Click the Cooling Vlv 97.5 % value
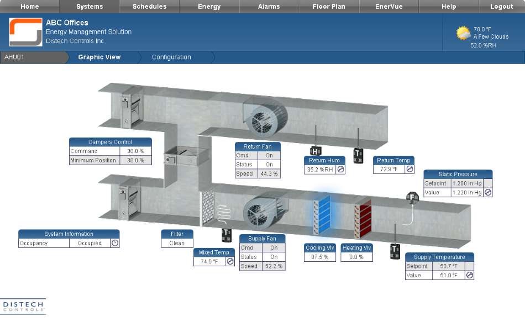The width and height of the screenshot is (525, 322). tap(320, 257)
